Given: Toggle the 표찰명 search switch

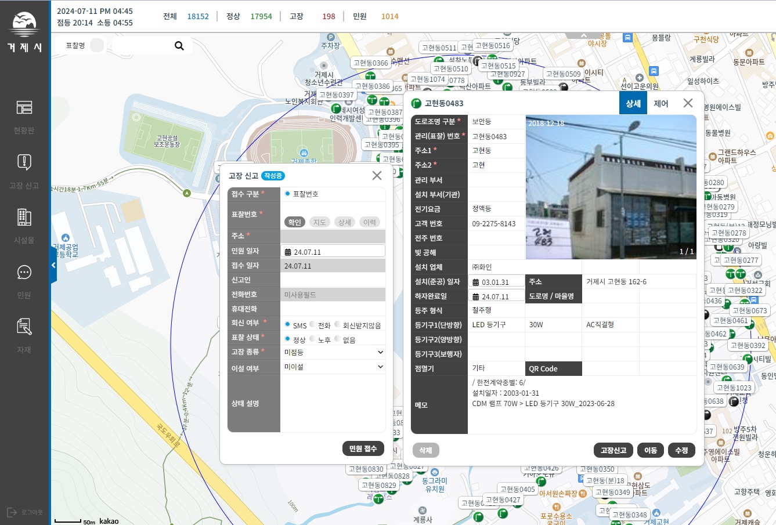Looking at the screenshot, I should click(x=97, y=45).
